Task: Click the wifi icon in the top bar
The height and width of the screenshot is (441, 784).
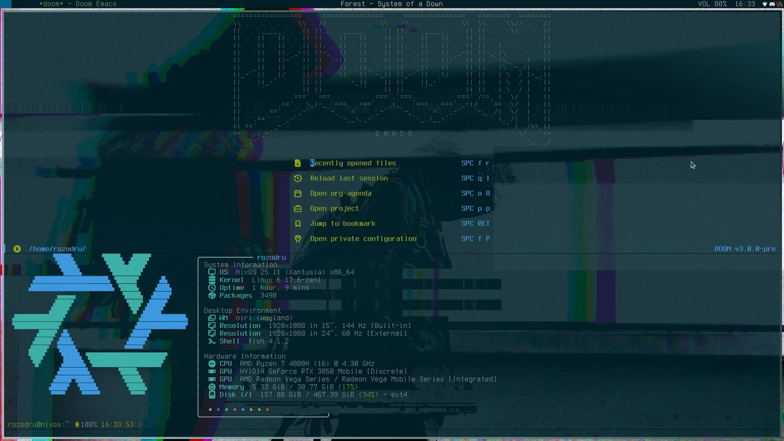Action: [x=765, y=4]
